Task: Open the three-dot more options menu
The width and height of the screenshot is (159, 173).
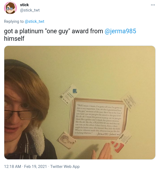Action: click(x=153, y=5)
